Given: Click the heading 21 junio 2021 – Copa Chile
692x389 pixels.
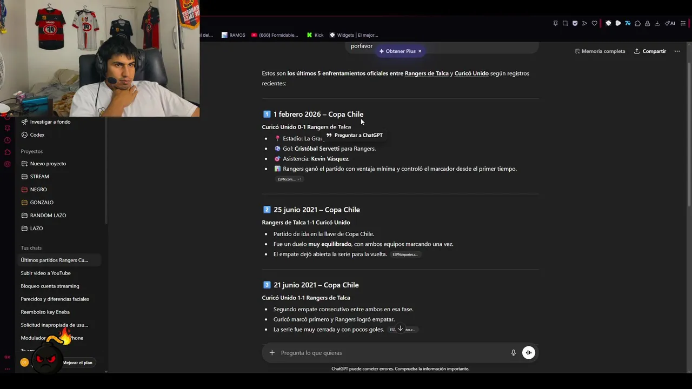Looking at the screenshot, I should tap(316, 285).
